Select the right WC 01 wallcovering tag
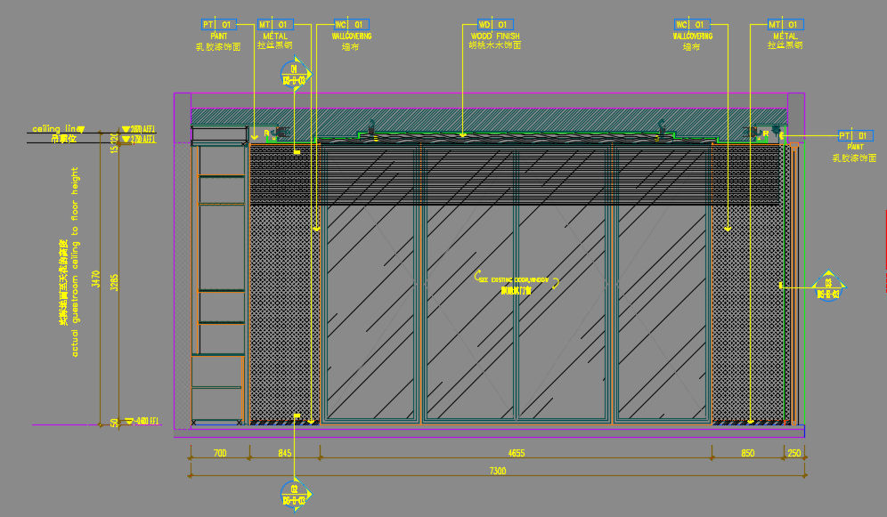Screen dimensions: 887x517 click(x=691, y=24)
